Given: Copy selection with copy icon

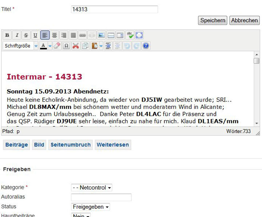Looking at the screenshot, I should point(85,46).
